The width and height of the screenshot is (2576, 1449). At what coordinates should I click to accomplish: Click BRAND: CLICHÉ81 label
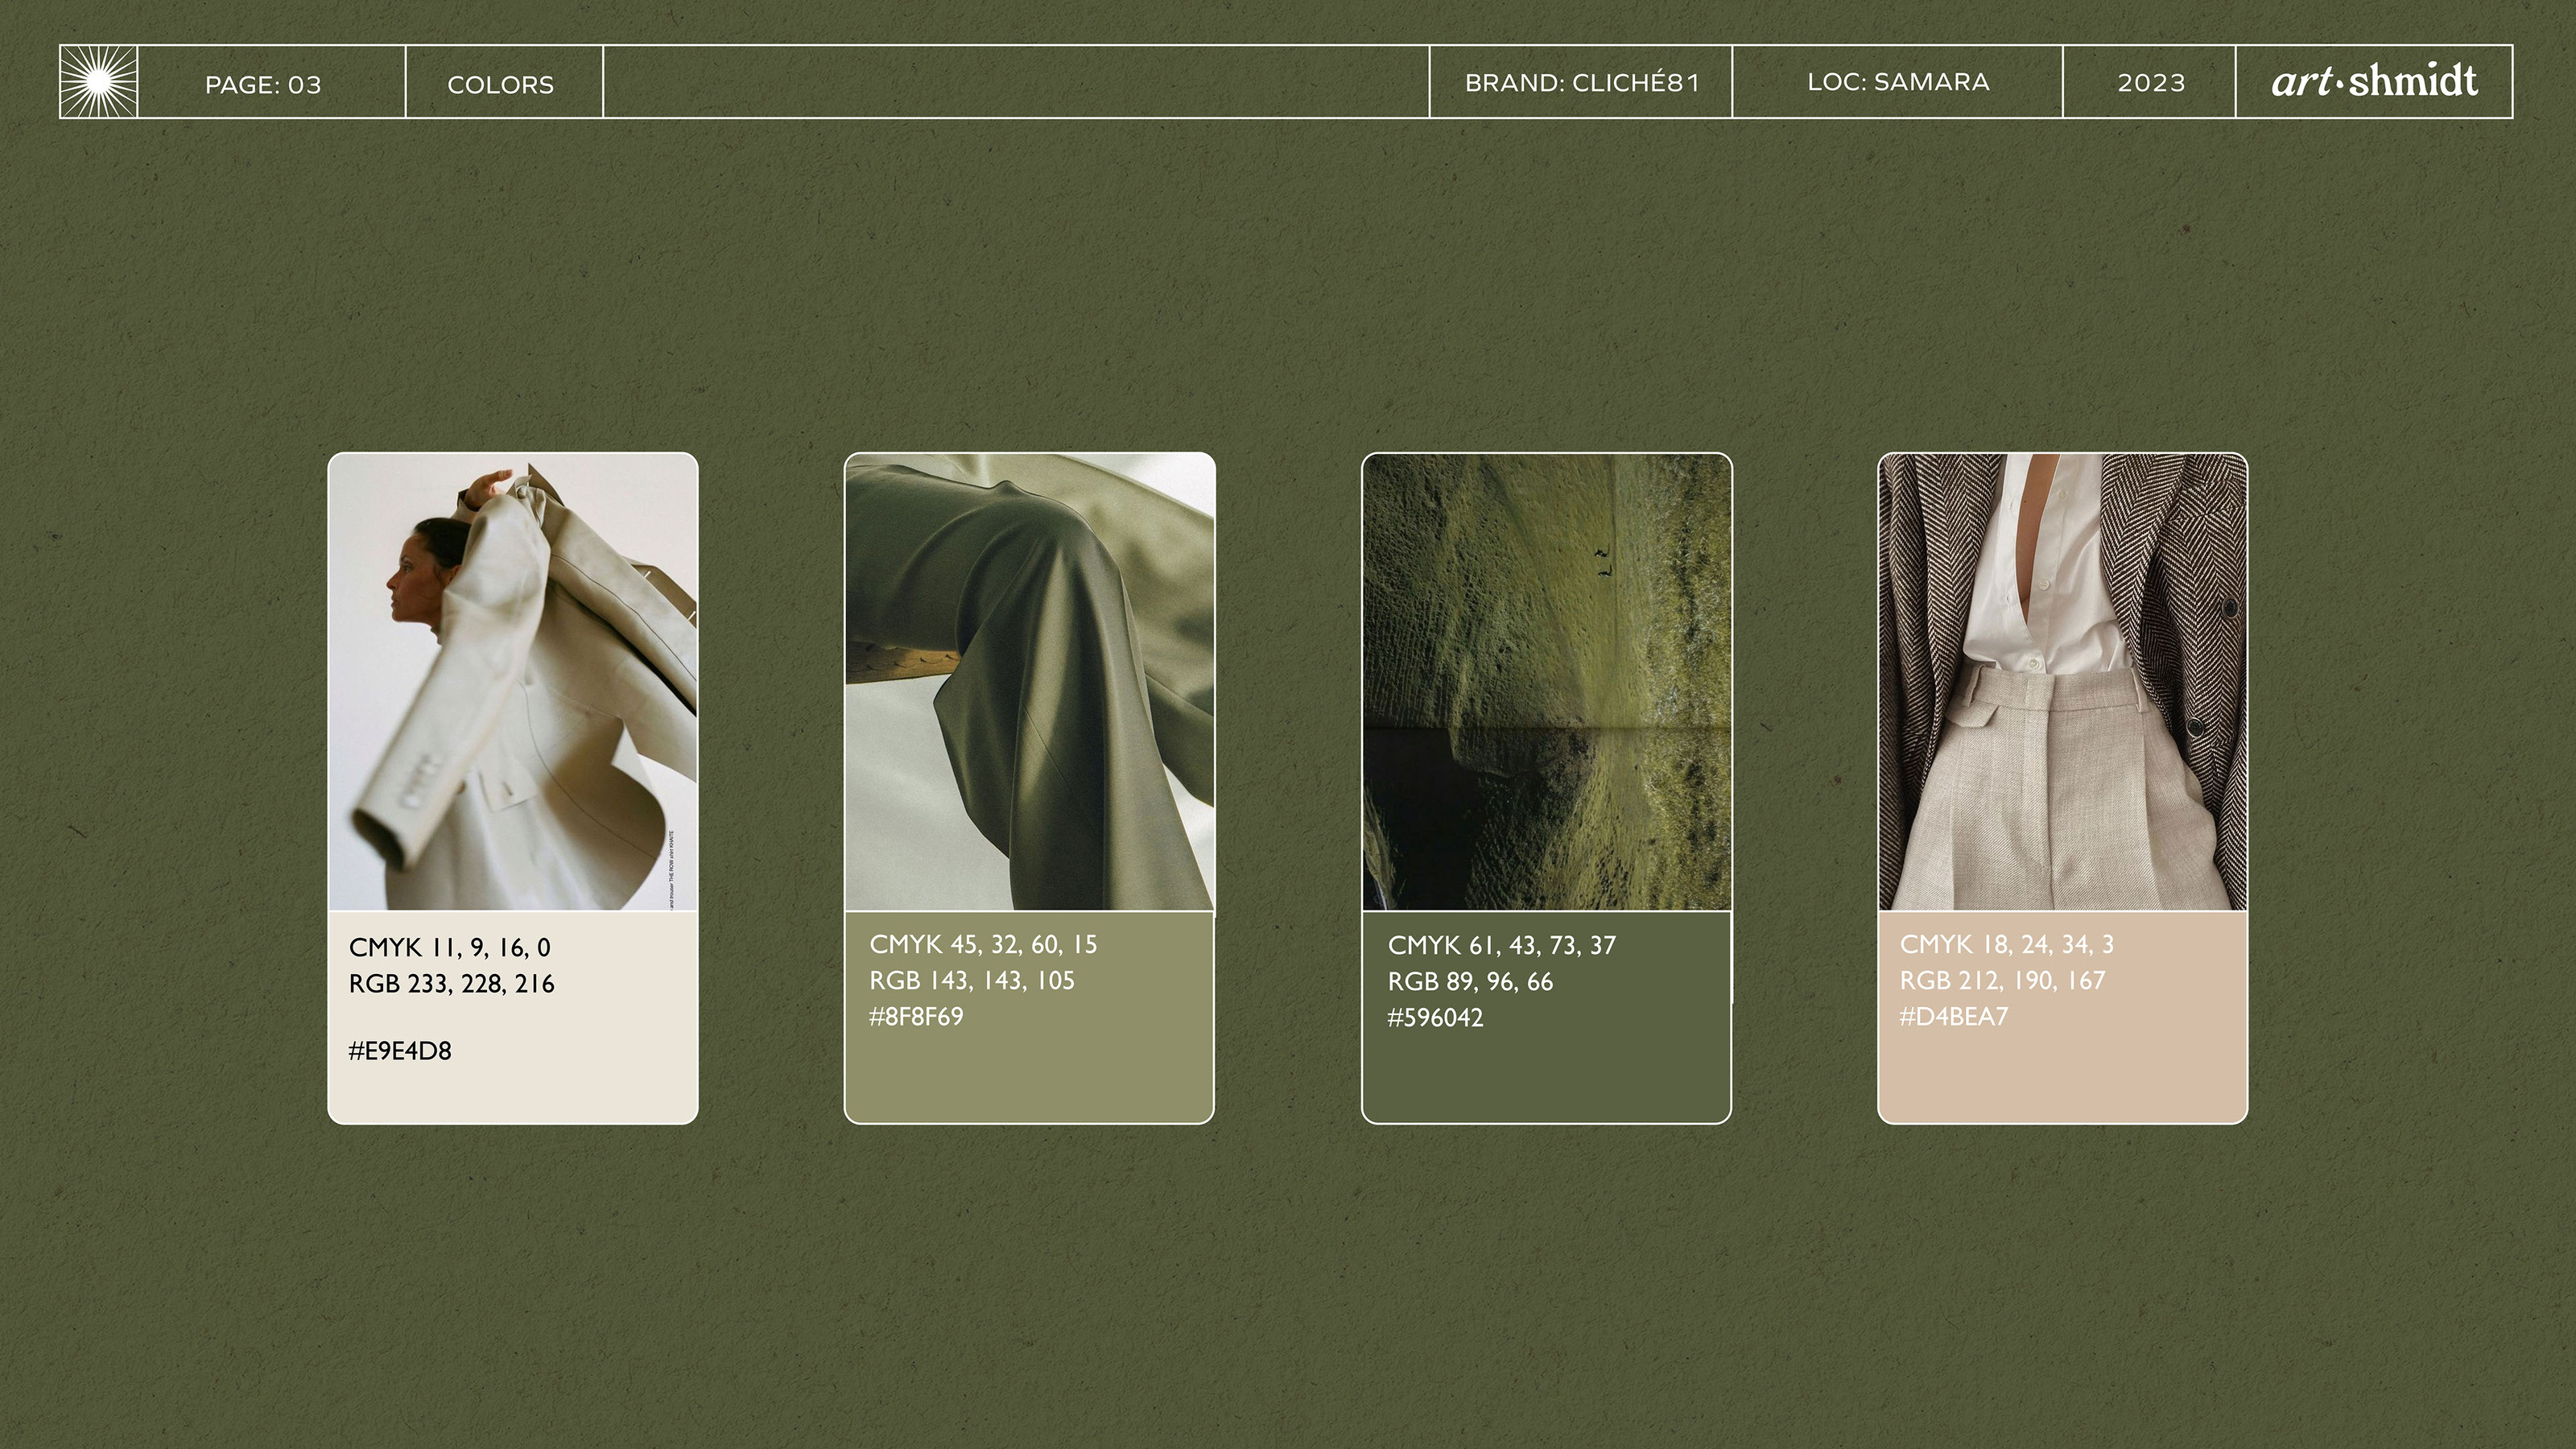1582,83
